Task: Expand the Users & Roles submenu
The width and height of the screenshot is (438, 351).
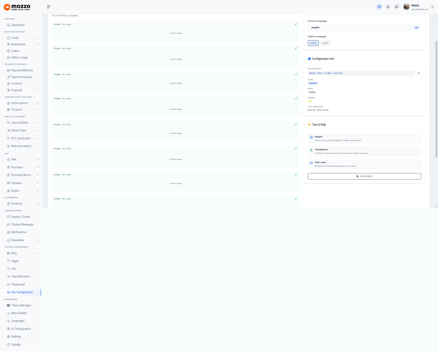Action: coord(38,123)
